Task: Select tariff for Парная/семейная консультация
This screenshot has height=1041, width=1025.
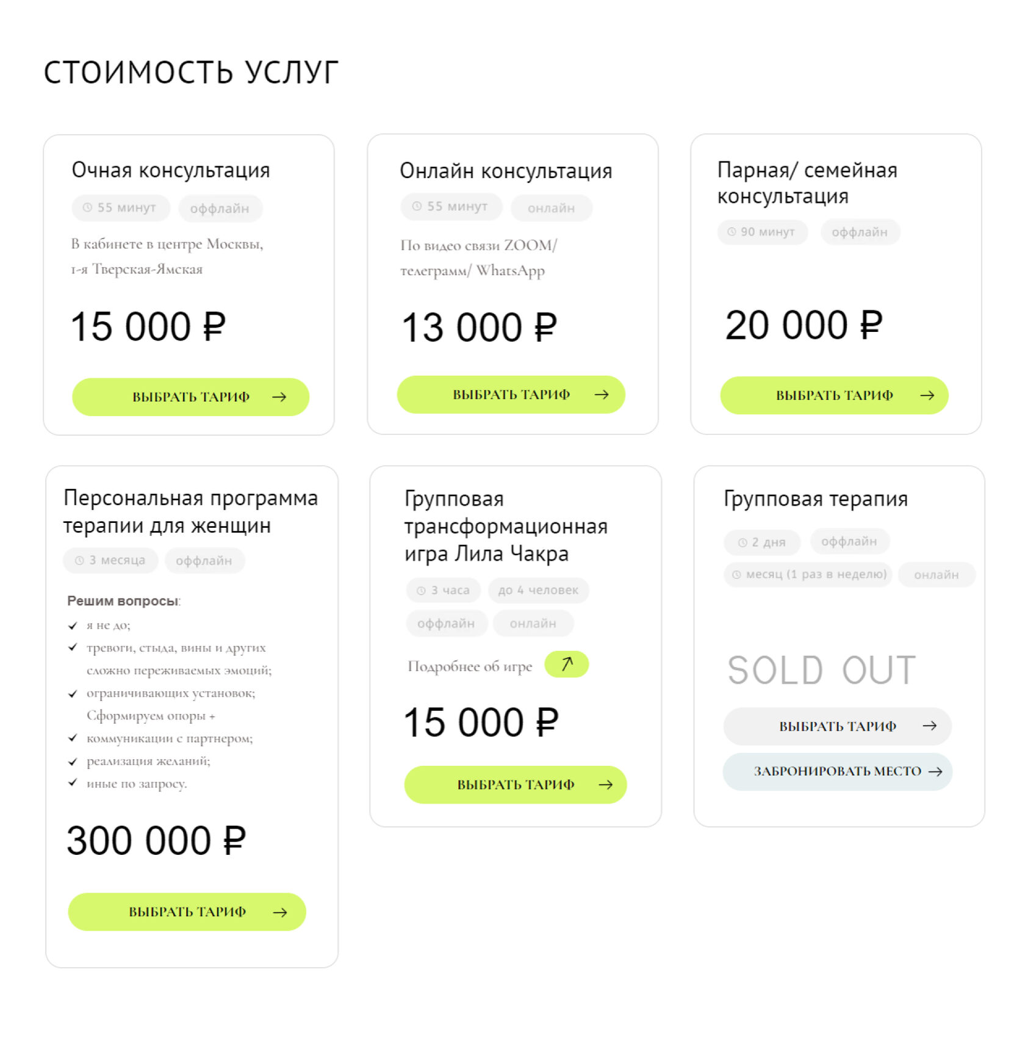Action: [x=834, y=395]
